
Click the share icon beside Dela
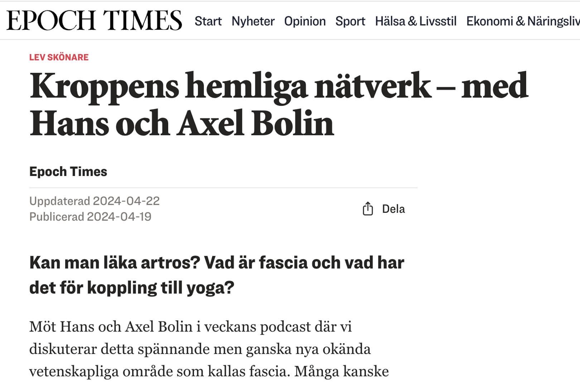coord(368,209)
